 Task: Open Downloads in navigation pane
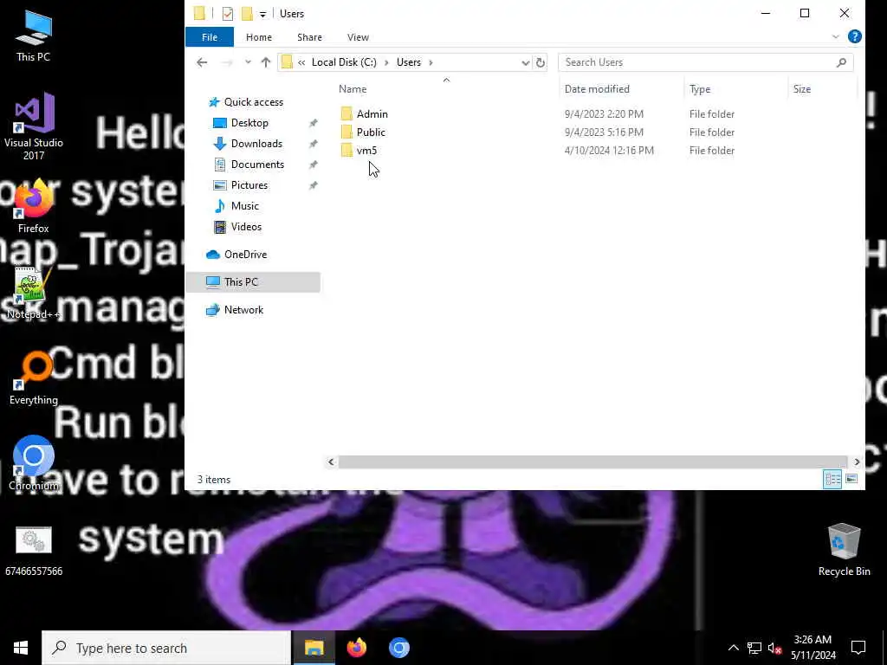click(x=256, y=144)
